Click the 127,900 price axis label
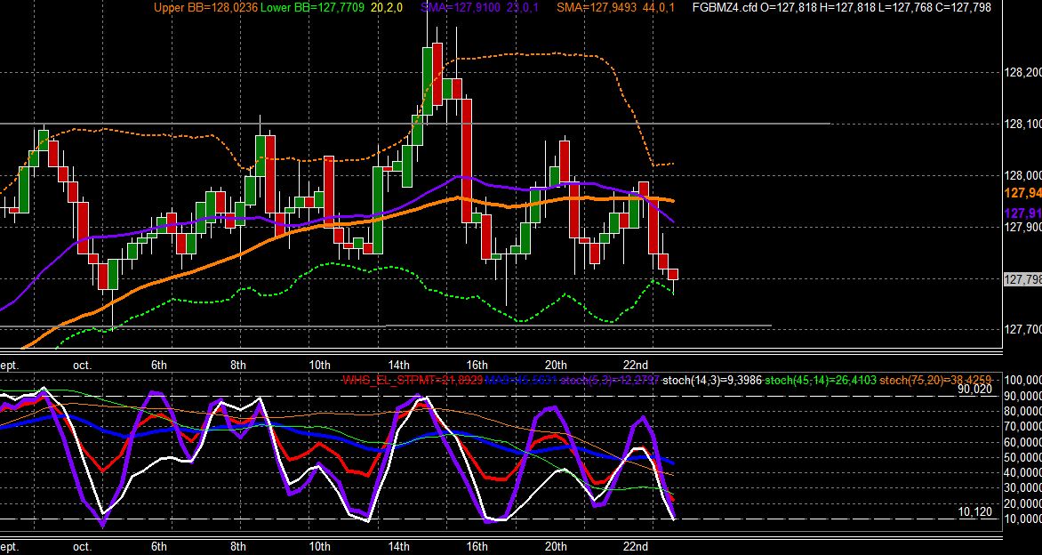The width and height of the screenshot is (1042, 555). tap(1022, 228)
